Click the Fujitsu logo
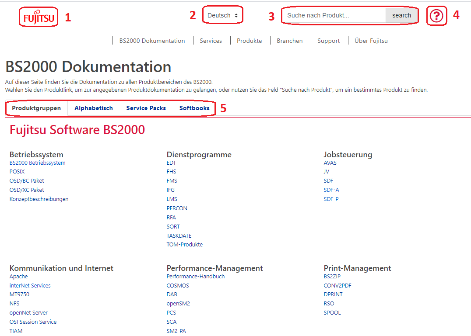471x336 pixels. point(39,17)
